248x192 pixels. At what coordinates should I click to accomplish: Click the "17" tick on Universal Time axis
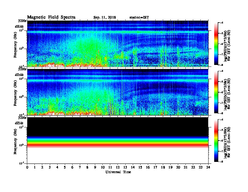click(155, 168)
